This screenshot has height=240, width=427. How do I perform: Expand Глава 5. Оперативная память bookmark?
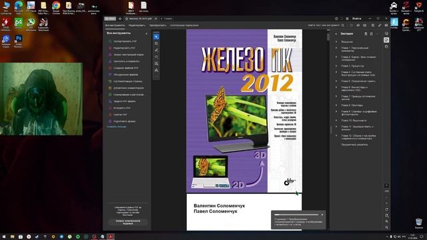(336, 81)
